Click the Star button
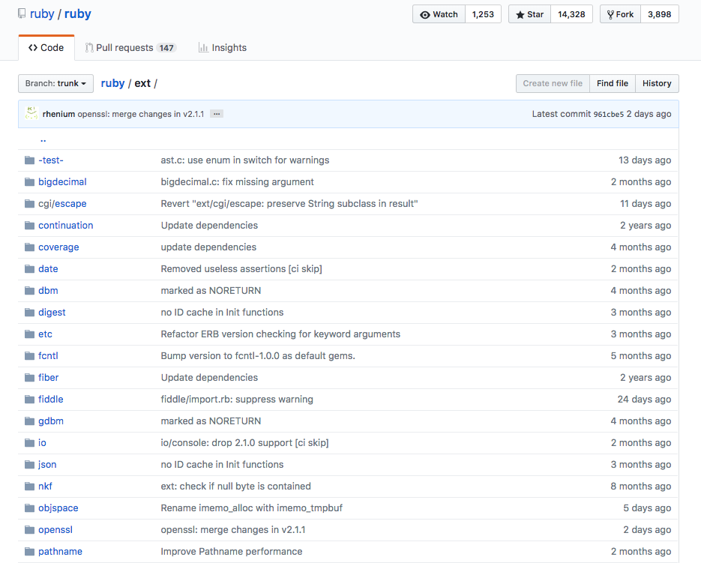The image size is (701, 563). pyautogui.click(x=530, y=14)
